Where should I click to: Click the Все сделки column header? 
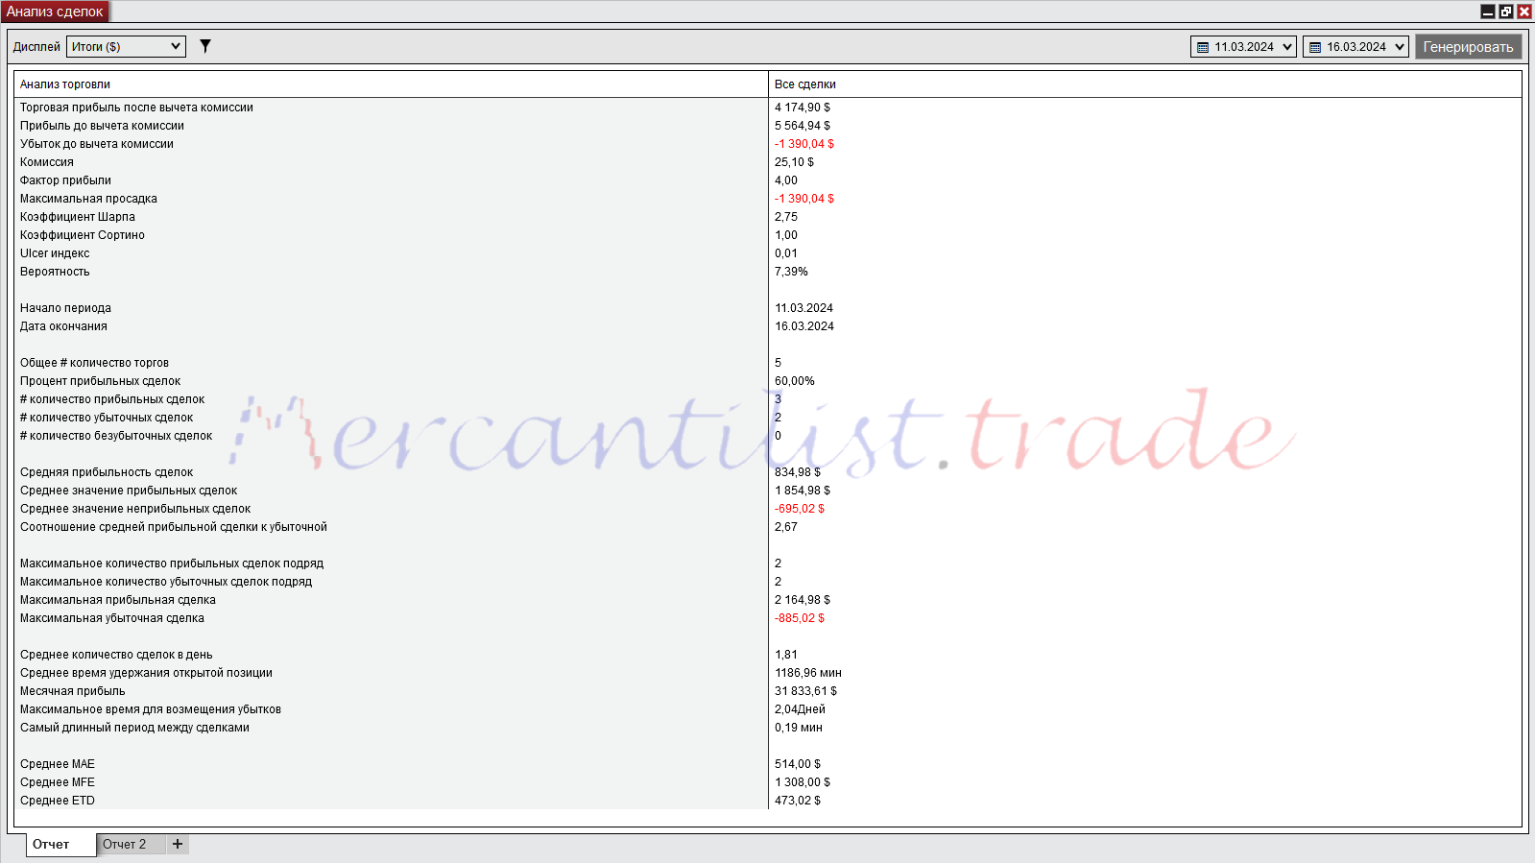(x=804, y=84)
